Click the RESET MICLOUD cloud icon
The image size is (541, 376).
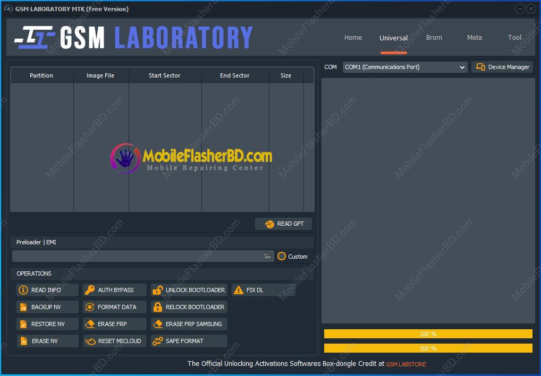(90, 341)
